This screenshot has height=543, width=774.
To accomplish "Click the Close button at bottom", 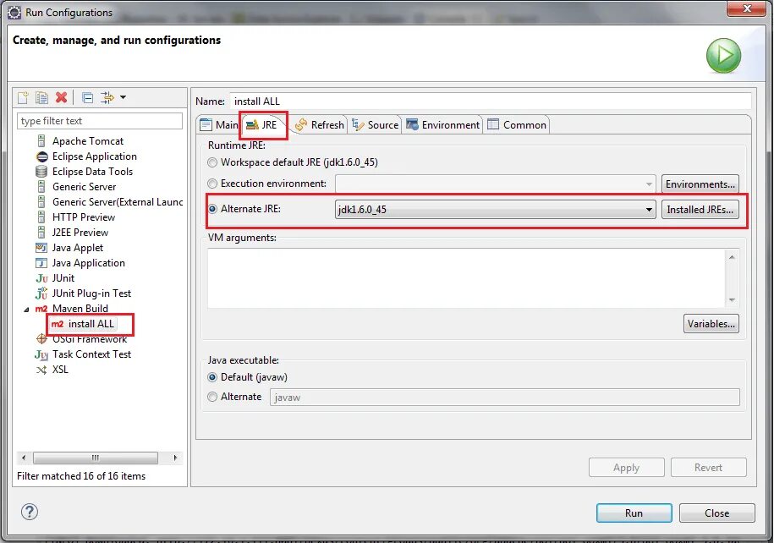I will [x=716, y=513].
